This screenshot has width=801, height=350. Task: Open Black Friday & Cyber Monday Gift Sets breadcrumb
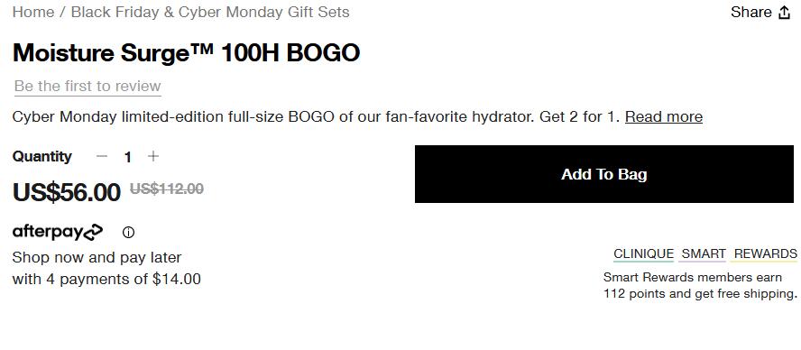210,13
